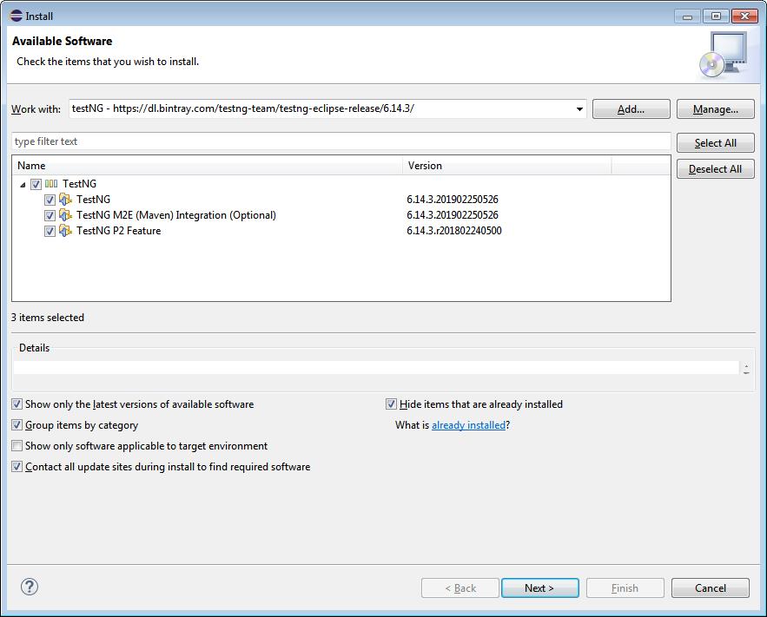The width and height of the screenshot is (767, 617).
Task: Click the Select All button
Action: point(716,142)
